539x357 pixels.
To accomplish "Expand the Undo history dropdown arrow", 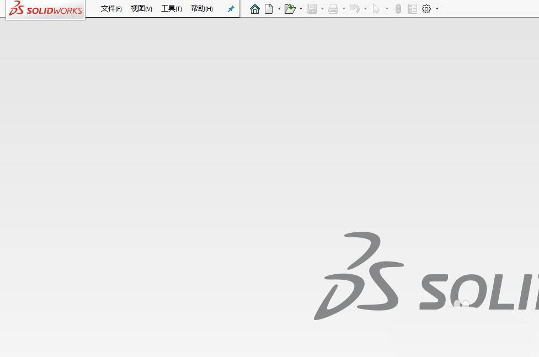I will [x=365, y=9].
